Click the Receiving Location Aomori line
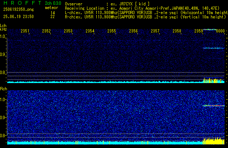Image resolution: width=228 pixels, height=148 pixels. point(142,8)
